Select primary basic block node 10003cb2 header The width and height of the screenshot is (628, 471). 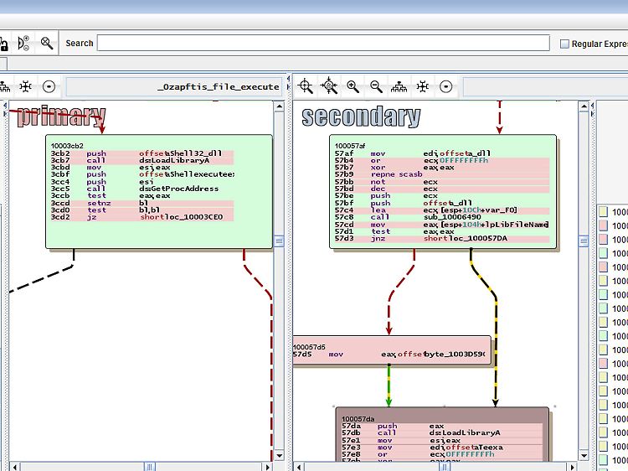coord(67,146)
